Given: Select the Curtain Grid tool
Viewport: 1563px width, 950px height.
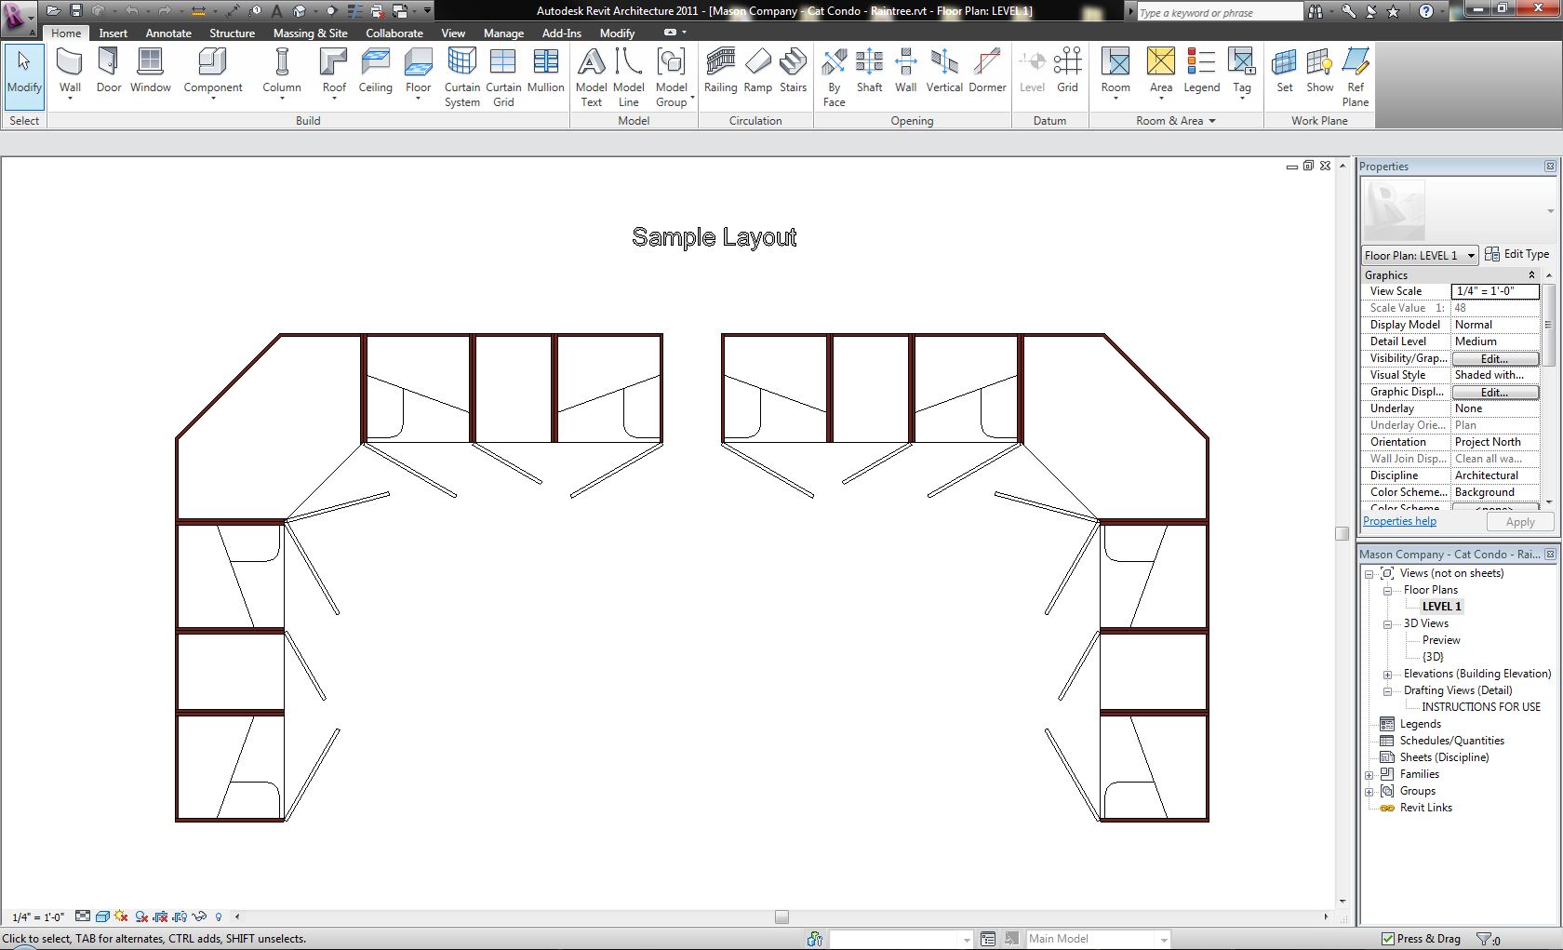Looking at the screenshot, I should (x=503, y=77).
